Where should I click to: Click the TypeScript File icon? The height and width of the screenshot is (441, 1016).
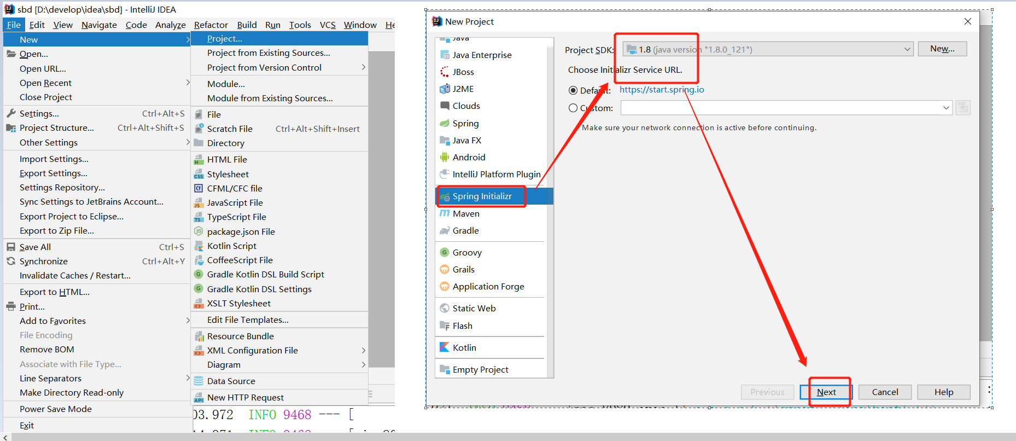click(198, 217)
